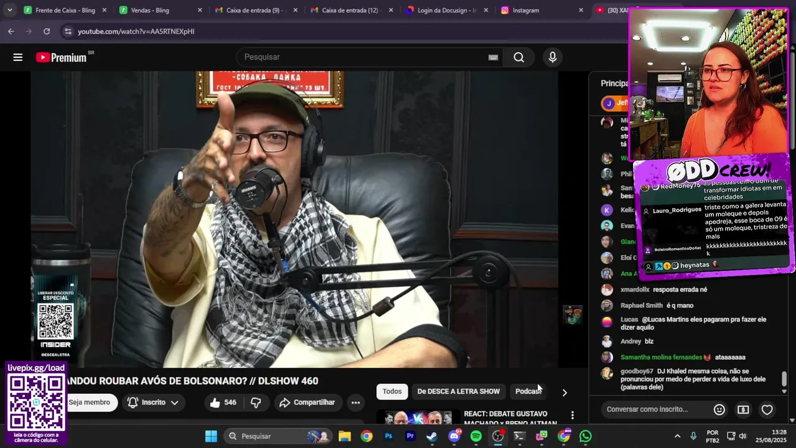Open Discord from the taskbar

(455, 436)
